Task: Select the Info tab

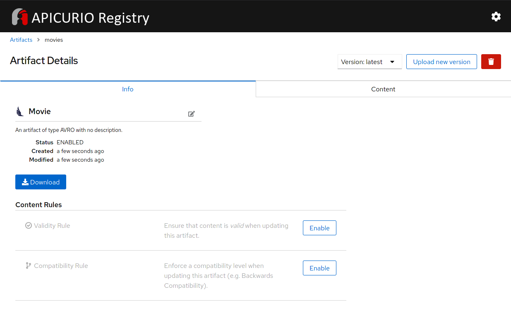Action: click(127, 89)
